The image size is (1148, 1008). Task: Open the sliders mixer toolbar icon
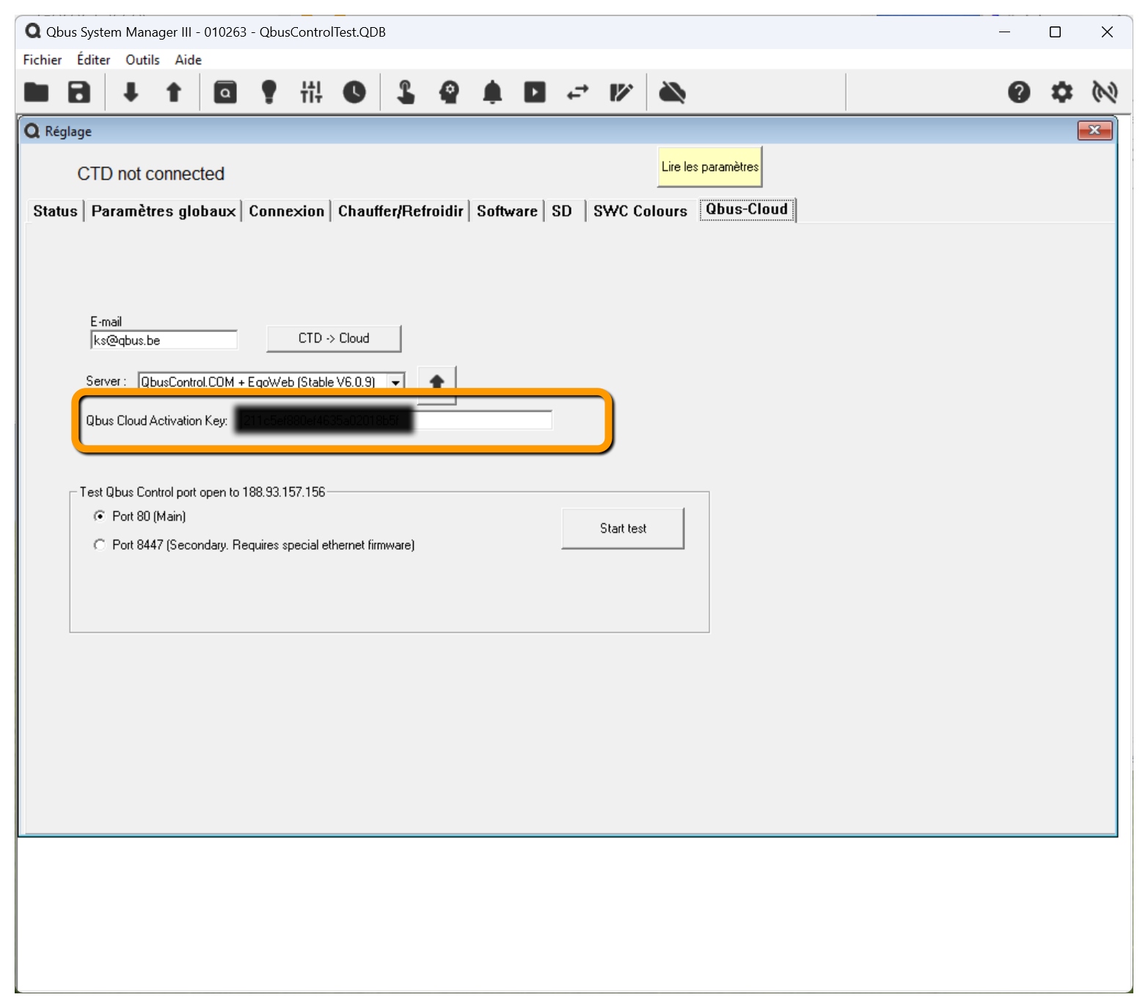click(x=311, y=92)
